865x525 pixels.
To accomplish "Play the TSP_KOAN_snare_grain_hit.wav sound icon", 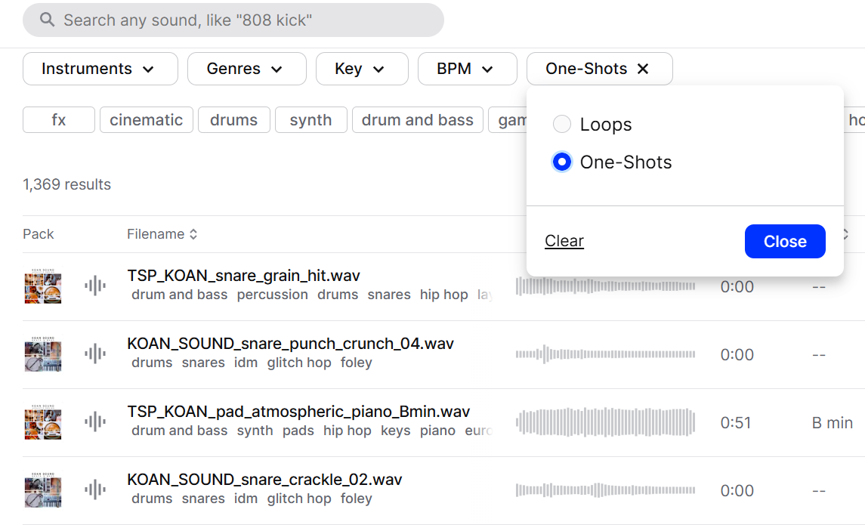I will coord(94,286).
